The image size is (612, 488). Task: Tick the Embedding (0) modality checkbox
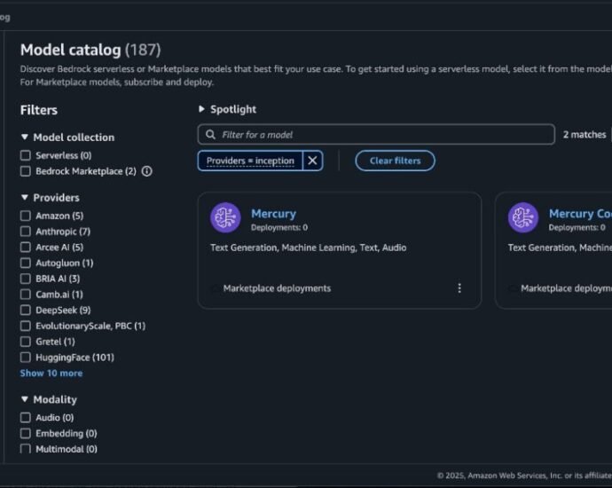[x=26, y=433]
